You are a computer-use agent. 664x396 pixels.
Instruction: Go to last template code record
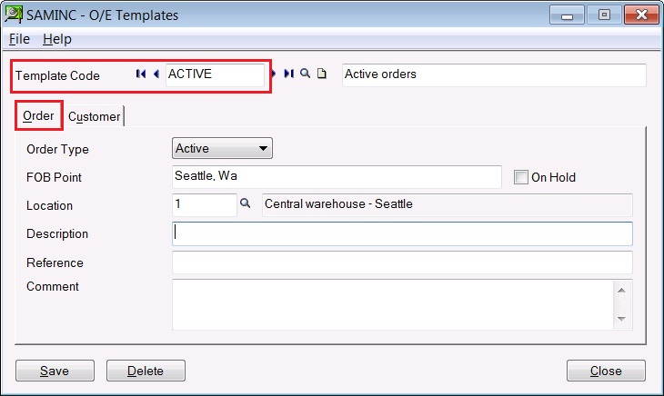289,74
